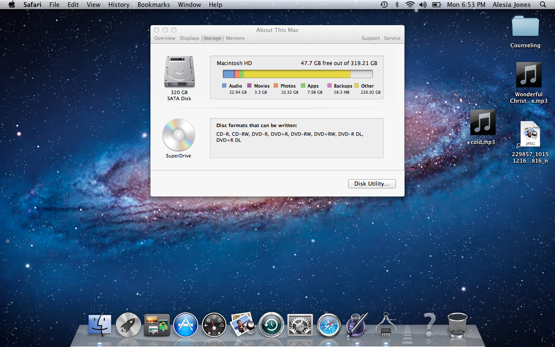555x347 pixels.
Task: Open the Bookmarks menu
Action: (154, 5)
